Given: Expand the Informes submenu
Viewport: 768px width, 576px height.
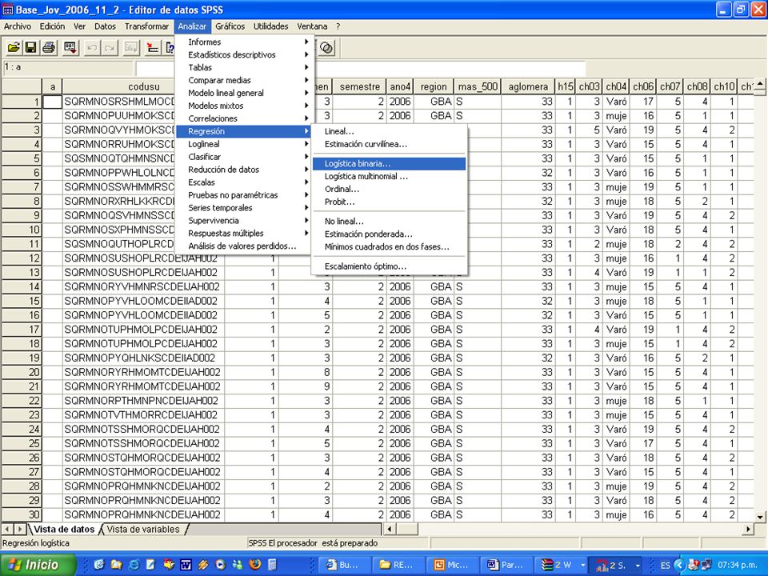Looking at the screenshot, I should pos(243,42).
